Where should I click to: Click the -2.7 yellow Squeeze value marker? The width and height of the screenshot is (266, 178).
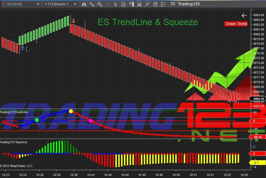tap(257, 163)
